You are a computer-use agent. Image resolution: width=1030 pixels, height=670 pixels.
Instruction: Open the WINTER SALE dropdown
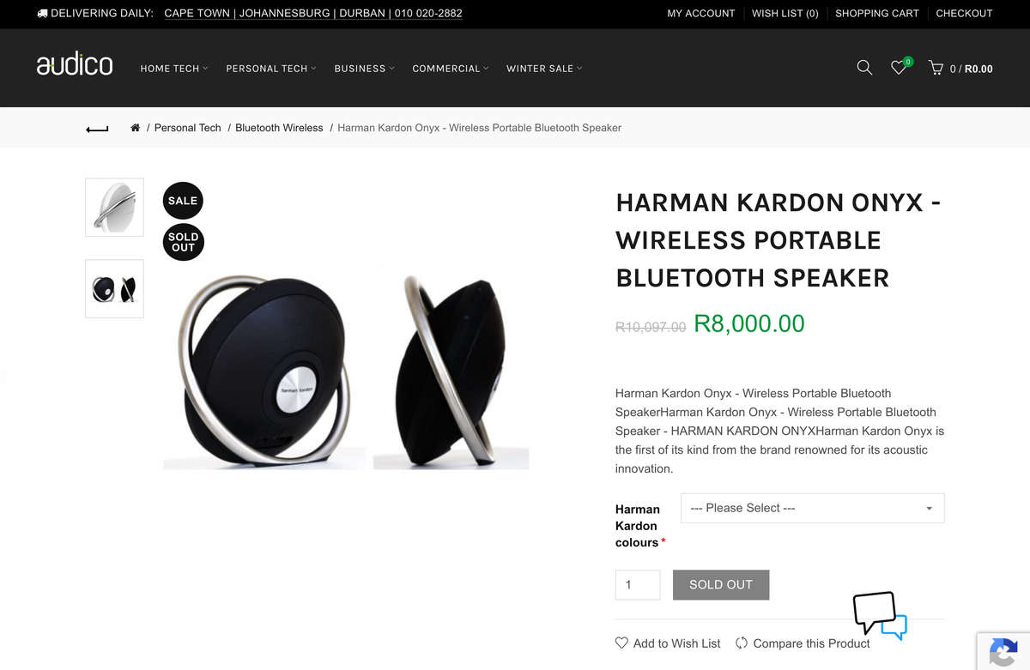[x=539, y=68]
